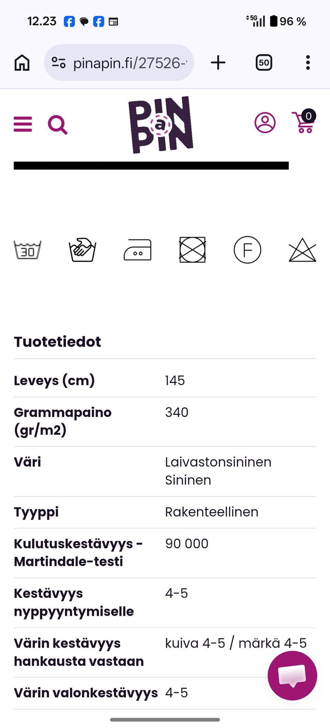The image size is (330, 728).
Task: Tap the hand wash care symbol
Action: (82, 250)
